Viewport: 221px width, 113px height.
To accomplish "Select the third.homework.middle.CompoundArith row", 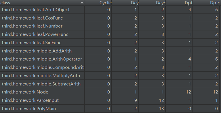I will click(x=110, y=67).
